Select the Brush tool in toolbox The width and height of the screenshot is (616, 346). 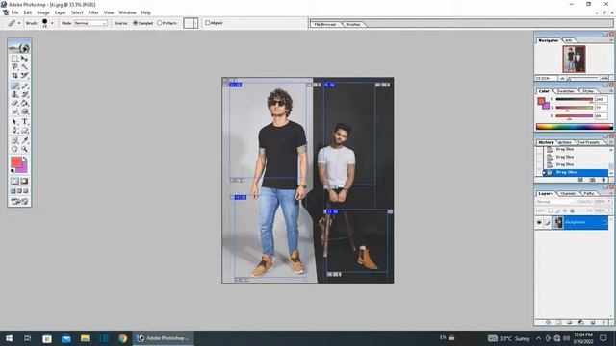24,86
